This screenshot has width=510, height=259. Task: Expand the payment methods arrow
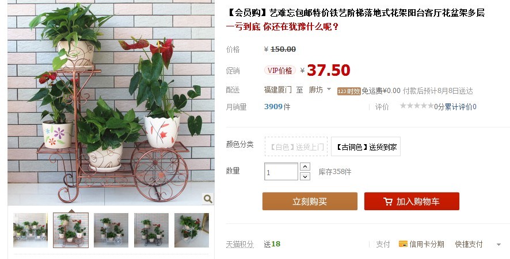[x=498, y=245]
